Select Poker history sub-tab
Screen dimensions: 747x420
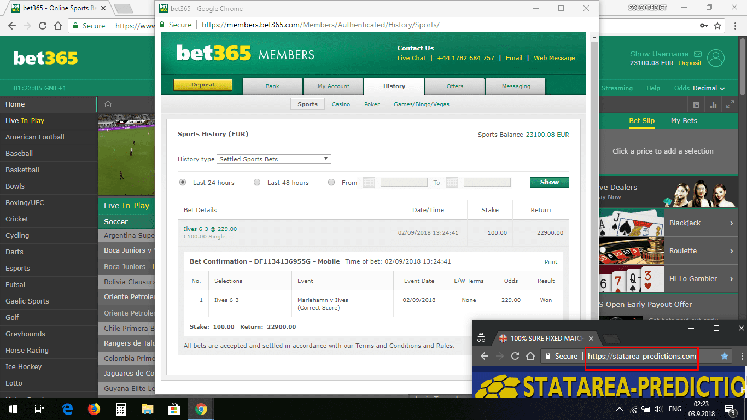(x=372, y=104)
